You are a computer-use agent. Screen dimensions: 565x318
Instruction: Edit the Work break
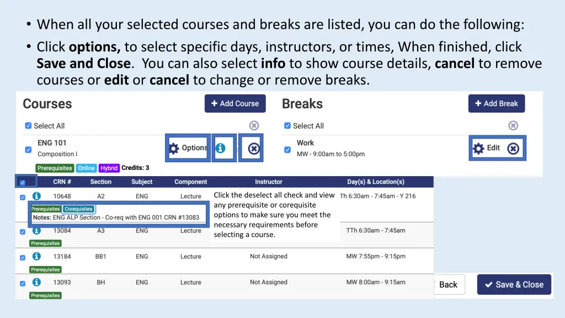(487, 148)
